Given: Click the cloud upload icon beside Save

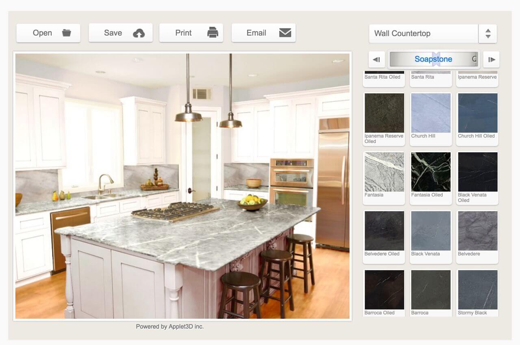Looking at the screenshot, I should pyautogui.click(x=139, y=32).
